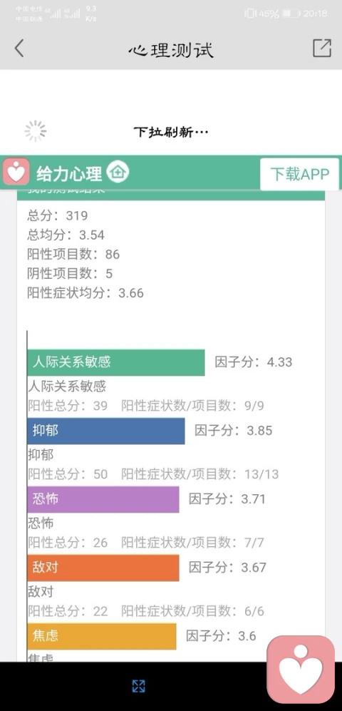Image resolution: width=342 pixels, height=711 pixels.
Task: Tap the 给力心理 heart logo
Action: pos(16,172)
